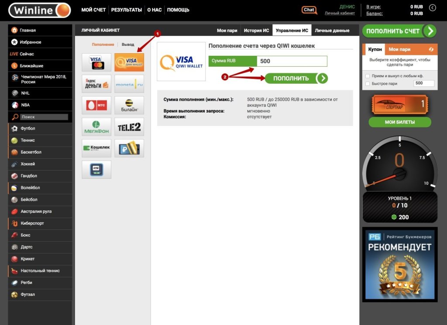Open Хоккей sport category
Screen dimensions: 447x325
tap(40, 164)
